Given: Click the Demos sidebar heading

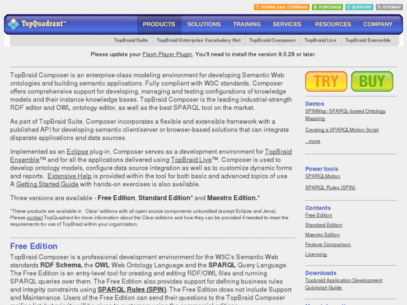Looking at the screenshot, I should tap(315, 104).
